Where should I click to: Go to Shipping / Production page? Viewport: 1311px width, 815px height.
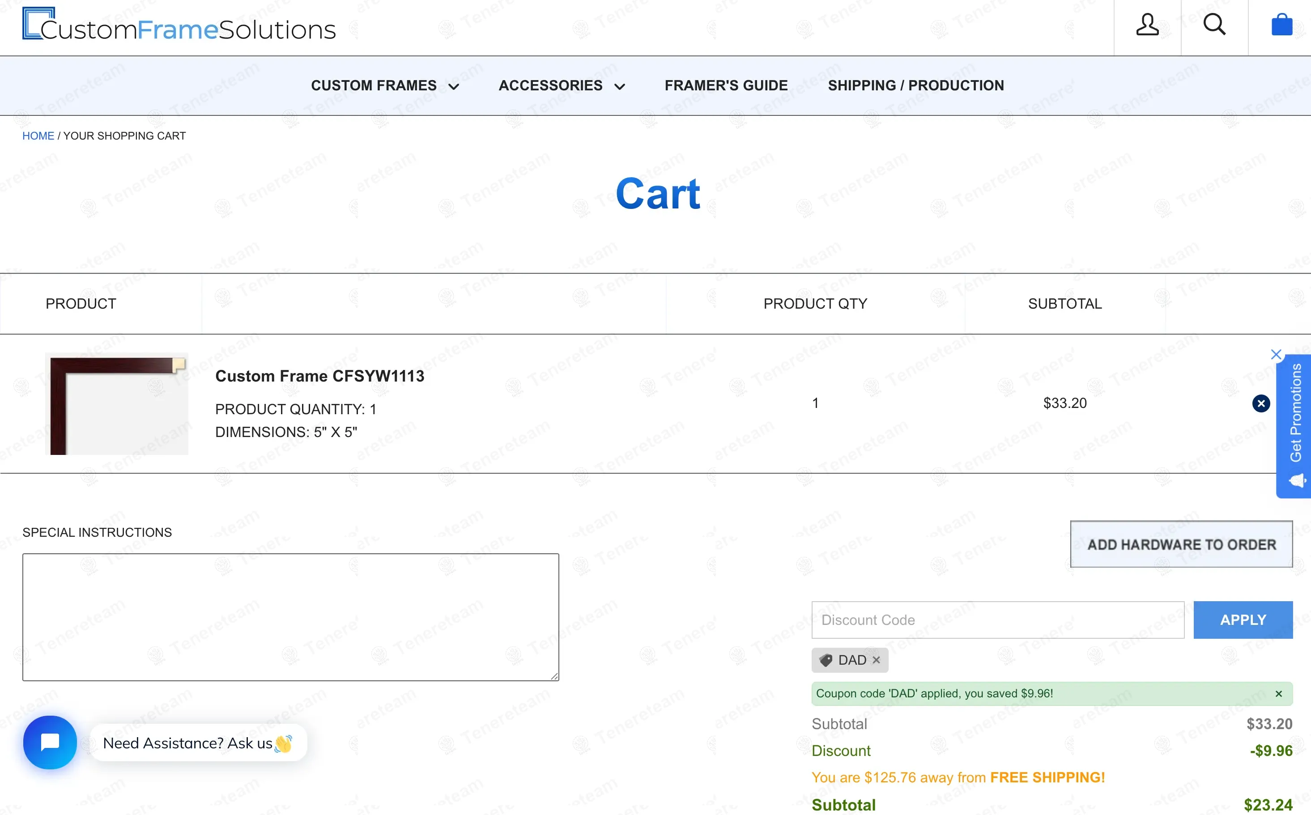(915, 86)
